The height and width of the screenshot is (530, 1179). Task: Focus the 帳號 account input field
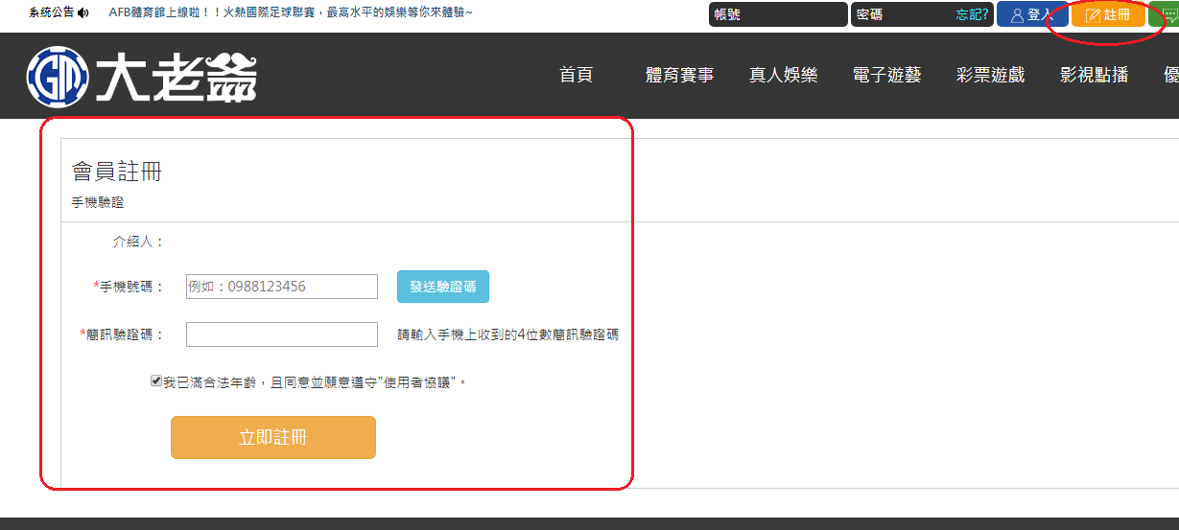[777, 15]
